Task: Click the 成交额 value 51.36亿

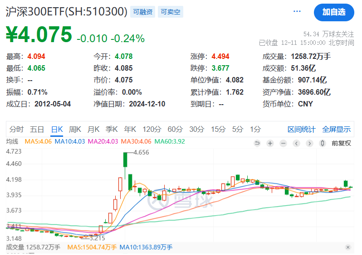Action: click(x=303, y=68)
